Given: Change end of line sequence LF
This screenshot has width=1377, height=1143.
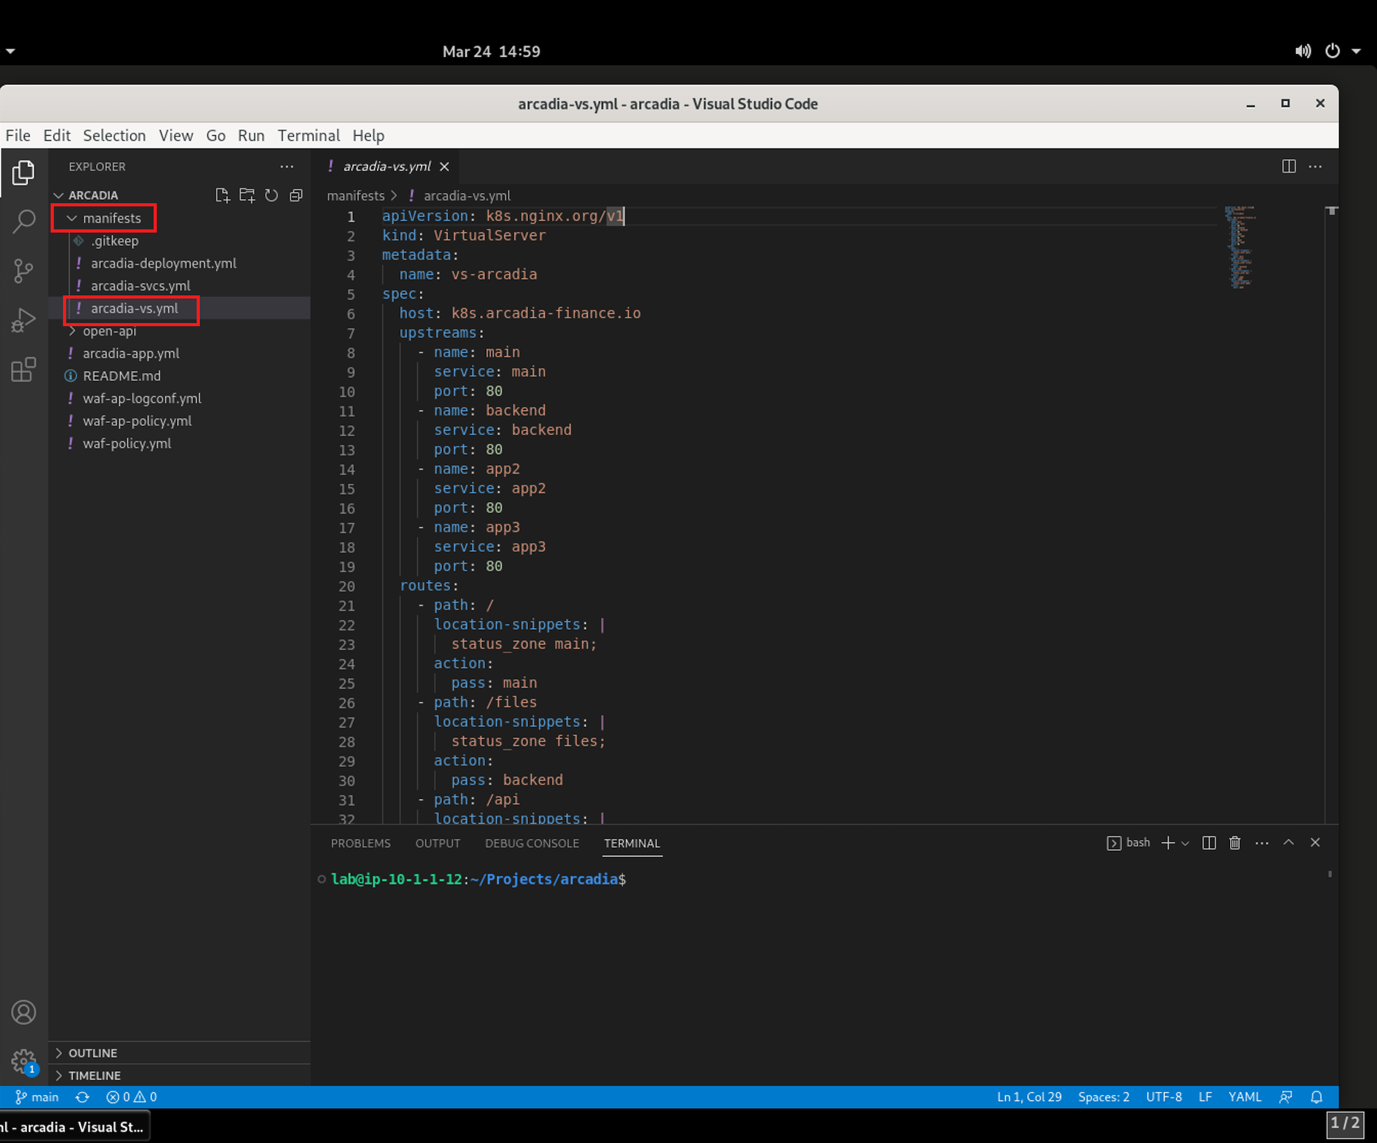Looking at the screenshot, I should point(1205,1097).
